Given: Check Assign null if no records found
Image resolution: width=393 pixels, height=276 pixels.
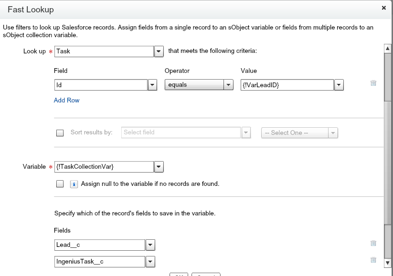Looking at the screenshot, I should pyautogui.click(x=60, y=184).
